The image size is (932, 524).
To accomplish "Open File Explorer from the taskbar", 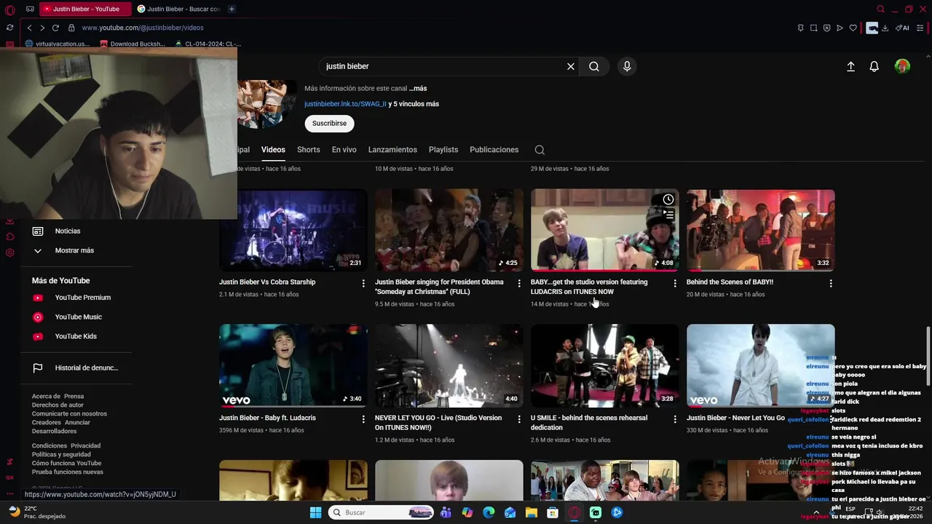I will [532, 512].
